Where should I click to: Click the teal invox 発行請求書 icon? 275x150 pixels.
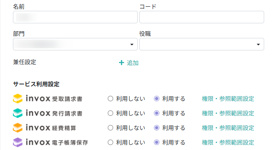[18, 113]
